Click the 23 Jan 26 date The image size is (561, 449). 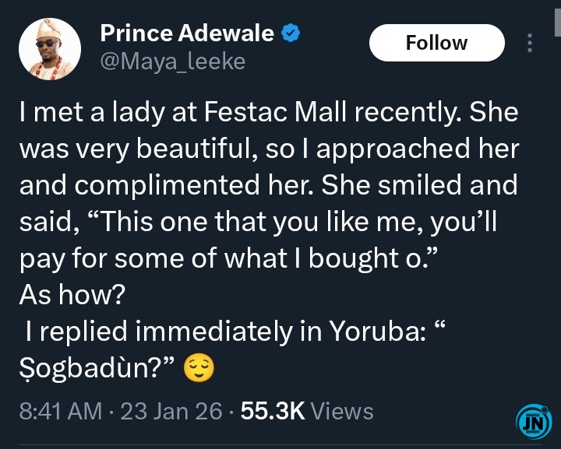tap(171, 411)
